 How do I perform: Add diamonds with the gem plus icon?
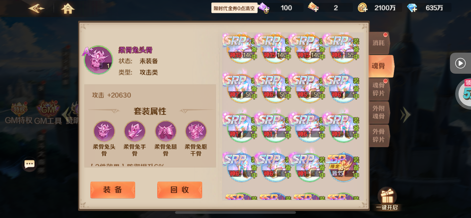pyautogui.click(x=412, y=8)
